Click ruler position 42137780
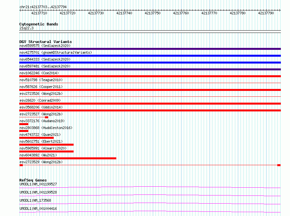This screenshot has width=290, height=216. (238, 13)
